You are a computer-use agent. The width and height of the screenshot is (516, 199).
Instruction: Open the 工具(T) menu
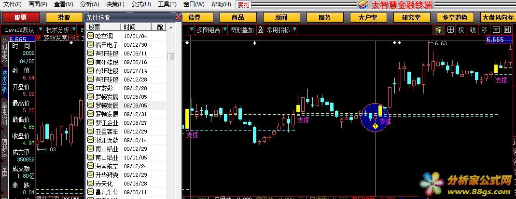coord(167,5)
